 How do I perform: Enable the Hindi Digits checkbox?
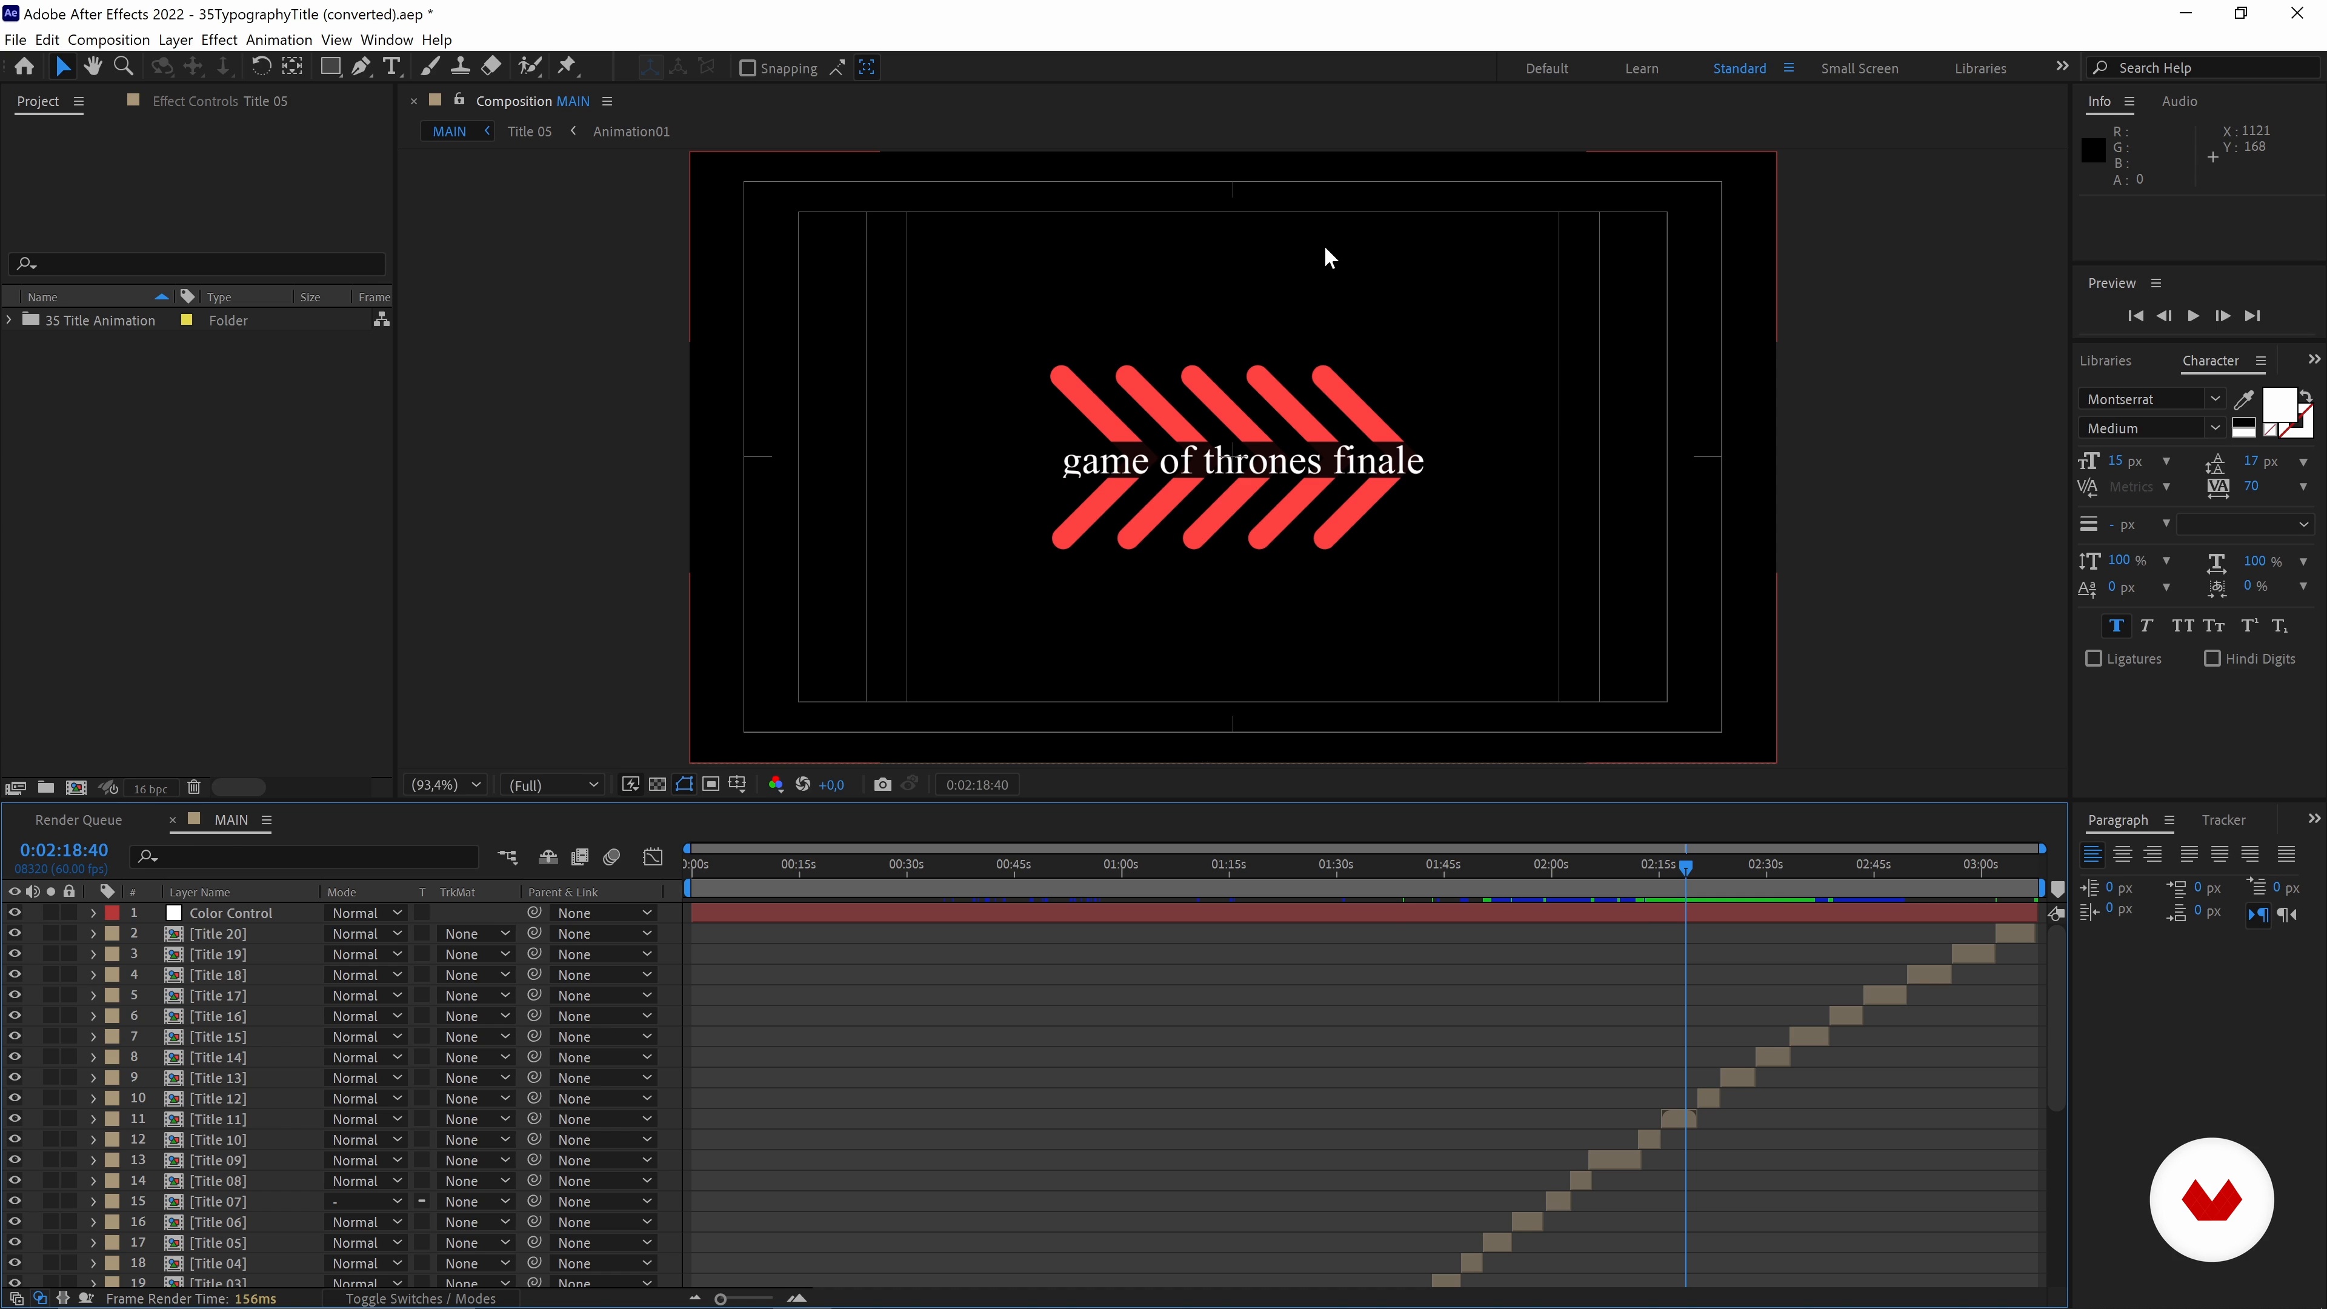[x=2212, y=659]
